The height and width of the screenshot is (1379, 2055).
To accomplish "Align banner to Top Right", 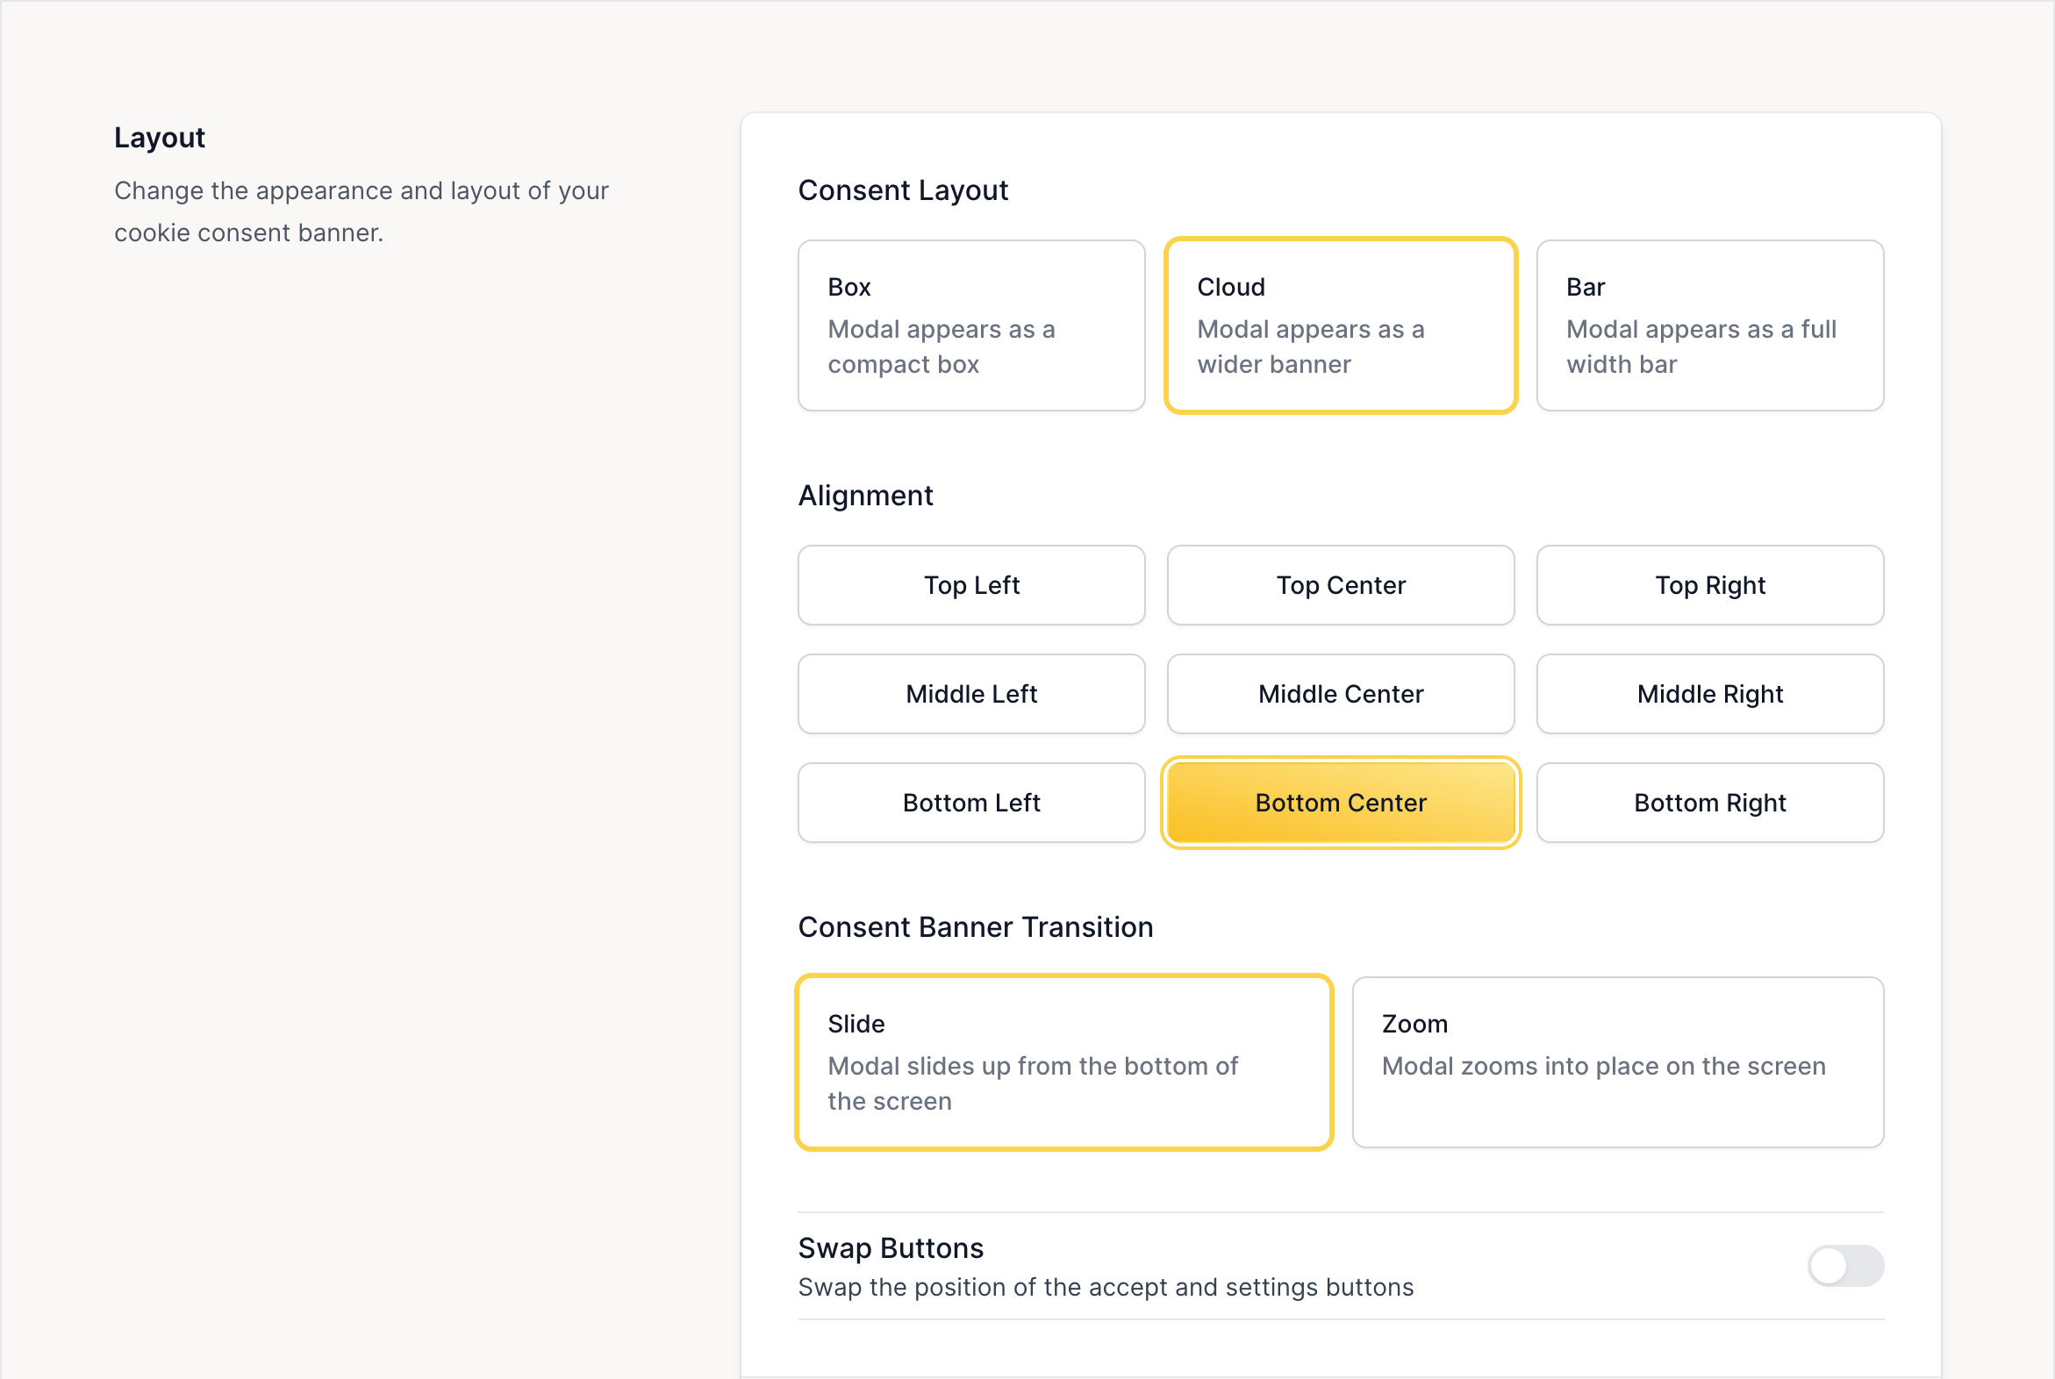I will pyautogui.click(x=1710, y=585).
